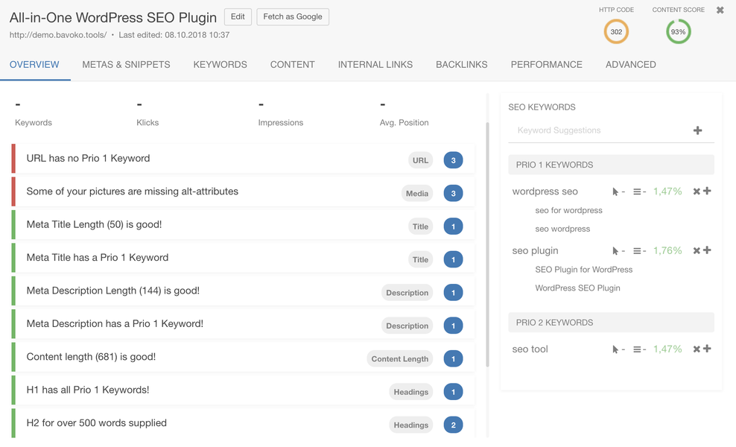Click the 'seo plugin' keyword text
Screen dimensions: 736x447
[x=535, y=251]
